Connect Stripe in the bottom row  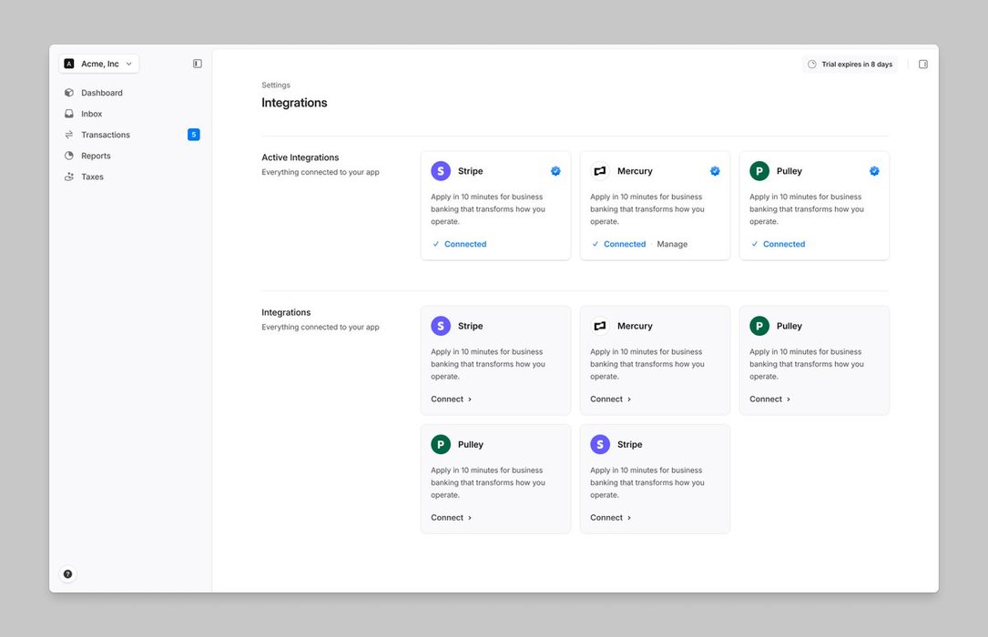610,518
